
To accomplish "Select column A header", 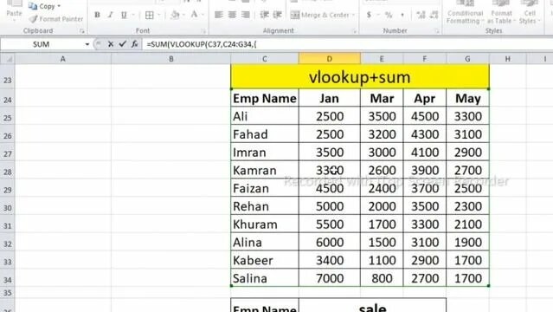I will click(x=63, y=59).
